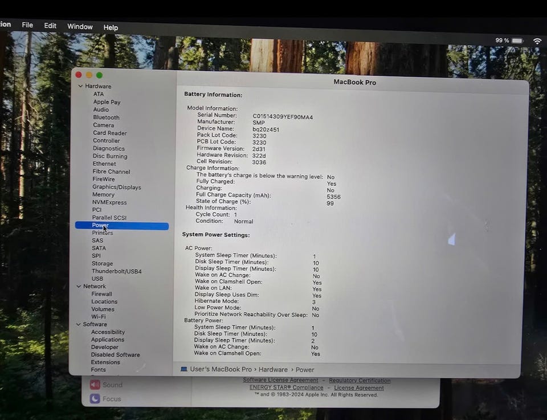This screenshot has height=420, width=547.
Task: Select Thunderbolt/USB4 in the sidebar
Action: [x=116, y=271]
